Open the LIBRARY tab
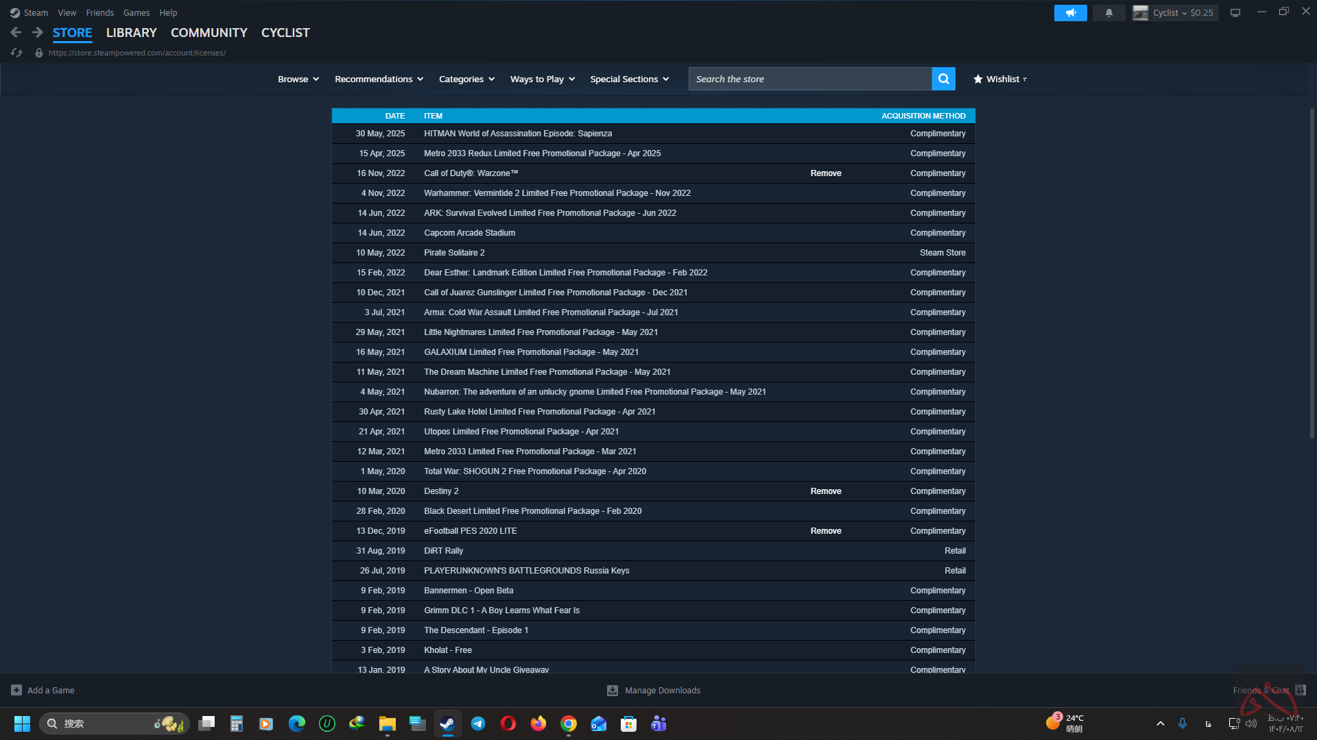Image resolution: width=1317 pixels, height=740 pixels. click(x=131, y=32)
